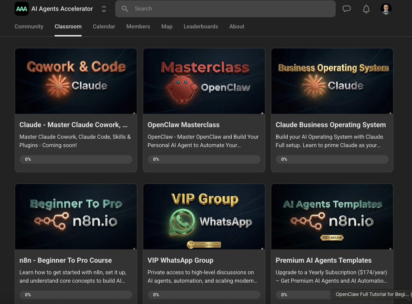
Task: Open the AI Agents Templates n8n.io thumbnail
Action: [x=332, y=216]
